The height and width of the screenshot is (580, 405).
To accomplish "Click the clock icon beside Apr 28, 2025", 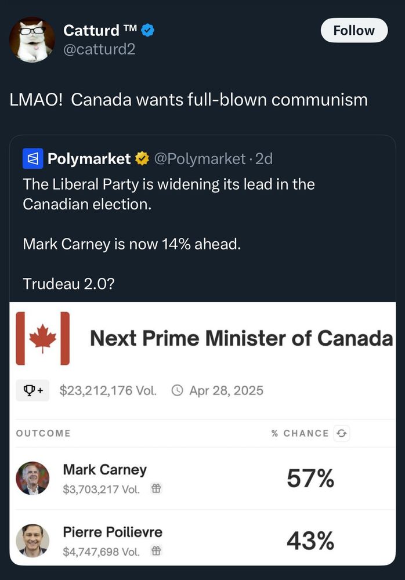I will (178, 390).
